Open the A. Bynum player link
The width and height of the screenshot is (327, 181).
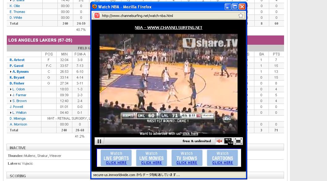20,72
